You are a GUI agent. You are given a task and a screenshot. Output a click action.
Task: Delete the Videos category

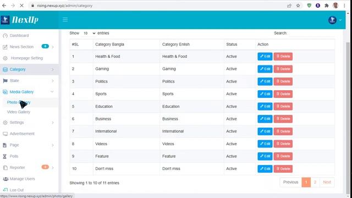283,144
